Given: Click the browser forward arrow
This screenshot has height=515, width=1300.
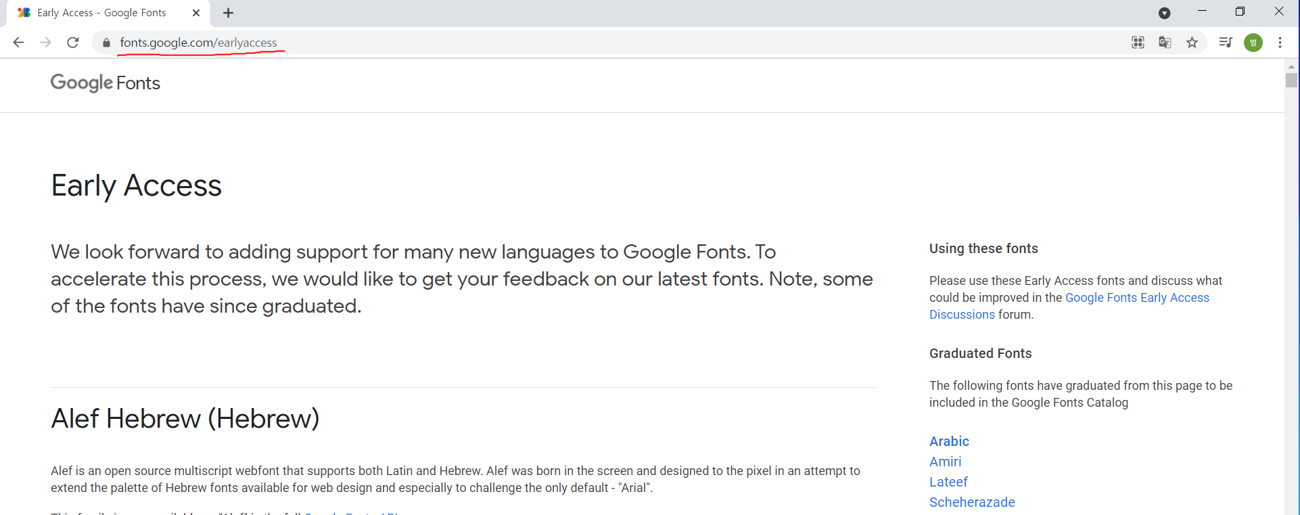Looking at the screenshot, I should pos(45,43).
